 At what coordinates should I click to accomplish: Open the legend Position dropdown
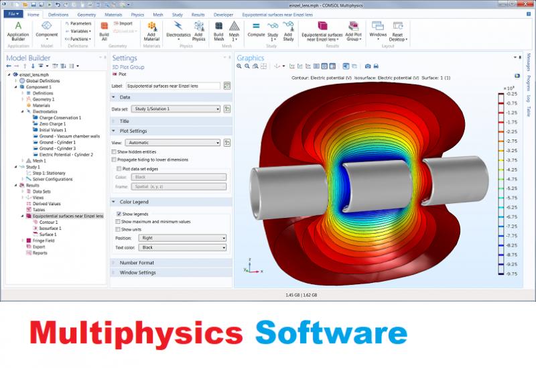[182, 238]
